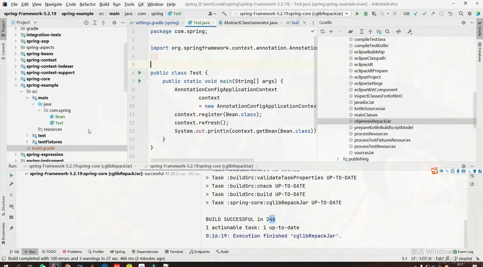483x267 pixels.
Task: Add Gradle project with plus icon
Action: [x=331, y=32]
